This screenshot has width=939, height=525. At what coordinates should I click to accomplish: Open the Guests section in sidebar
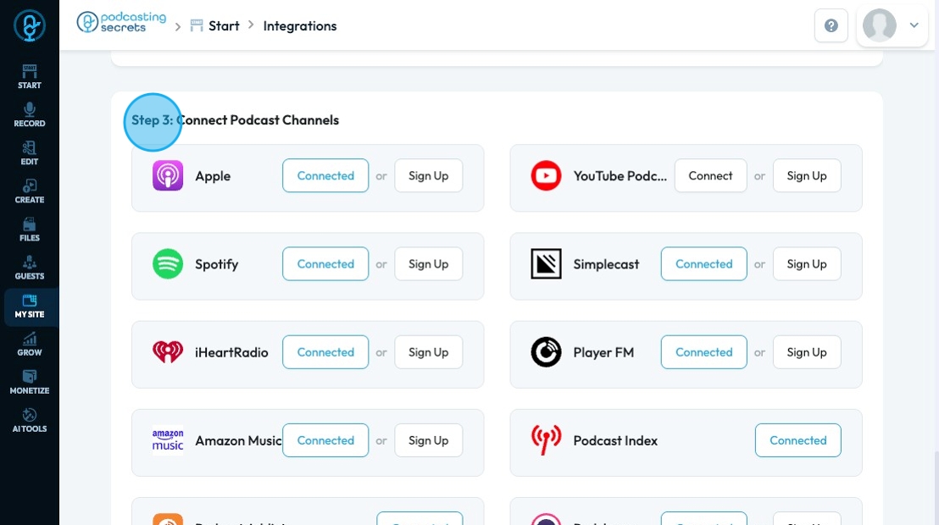pos(30,268)
